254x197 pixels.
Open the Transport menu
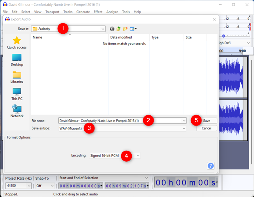[x=52, y=12]
